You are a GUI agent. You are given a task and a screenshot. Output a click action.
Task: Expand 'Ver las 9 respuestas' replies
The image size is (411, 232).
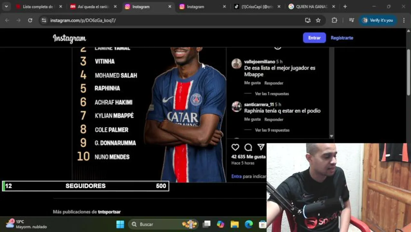pyautogui.click(x=272, y=130)
